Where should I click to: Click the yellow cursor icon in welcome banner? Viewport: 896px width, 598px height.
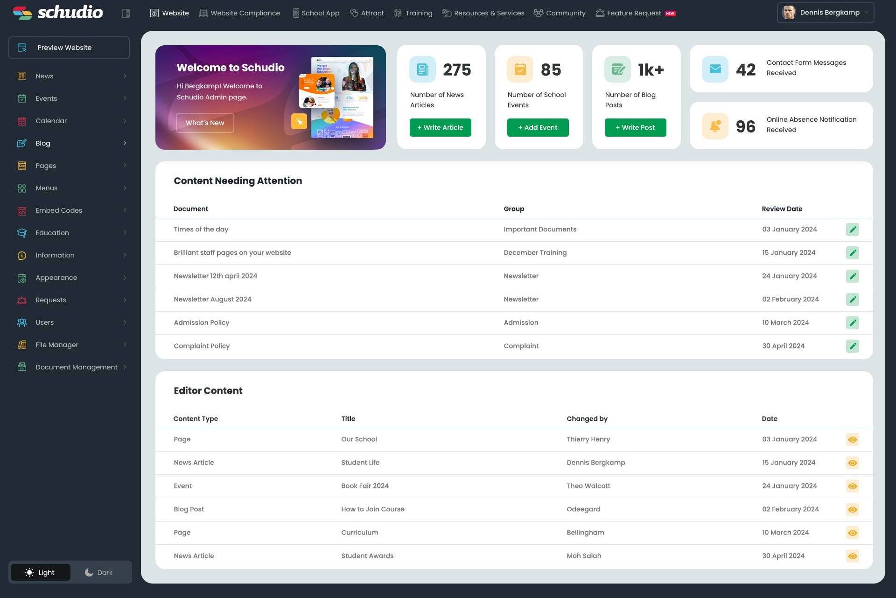click(x=299, y=121)
